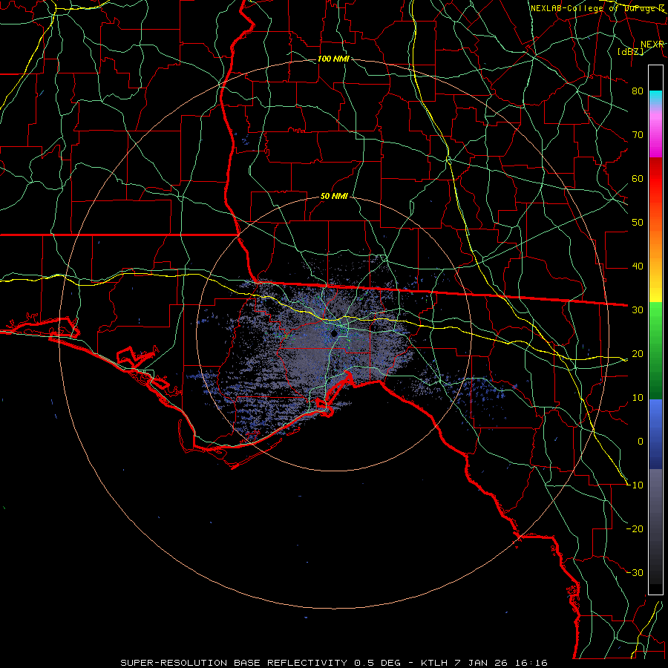
Task: Click the green segment of the reflectivity color bar
Action: pos(655,350)
